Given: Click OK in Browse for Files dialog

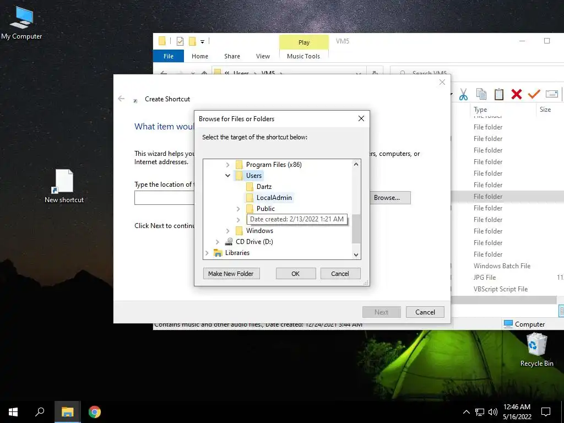Looking at the screenshot, I should point(295,274).
